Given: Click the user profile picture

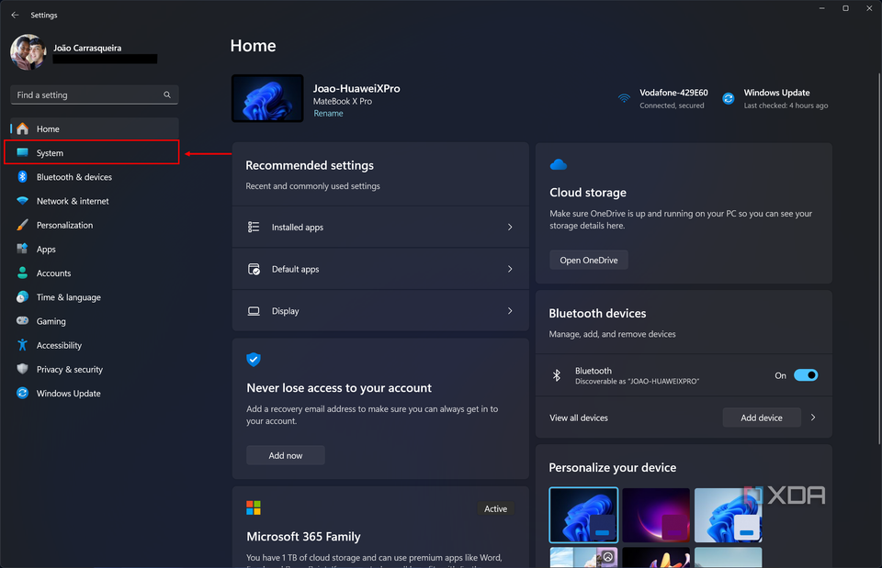Looking at the screenshot, I should (28, 52).
